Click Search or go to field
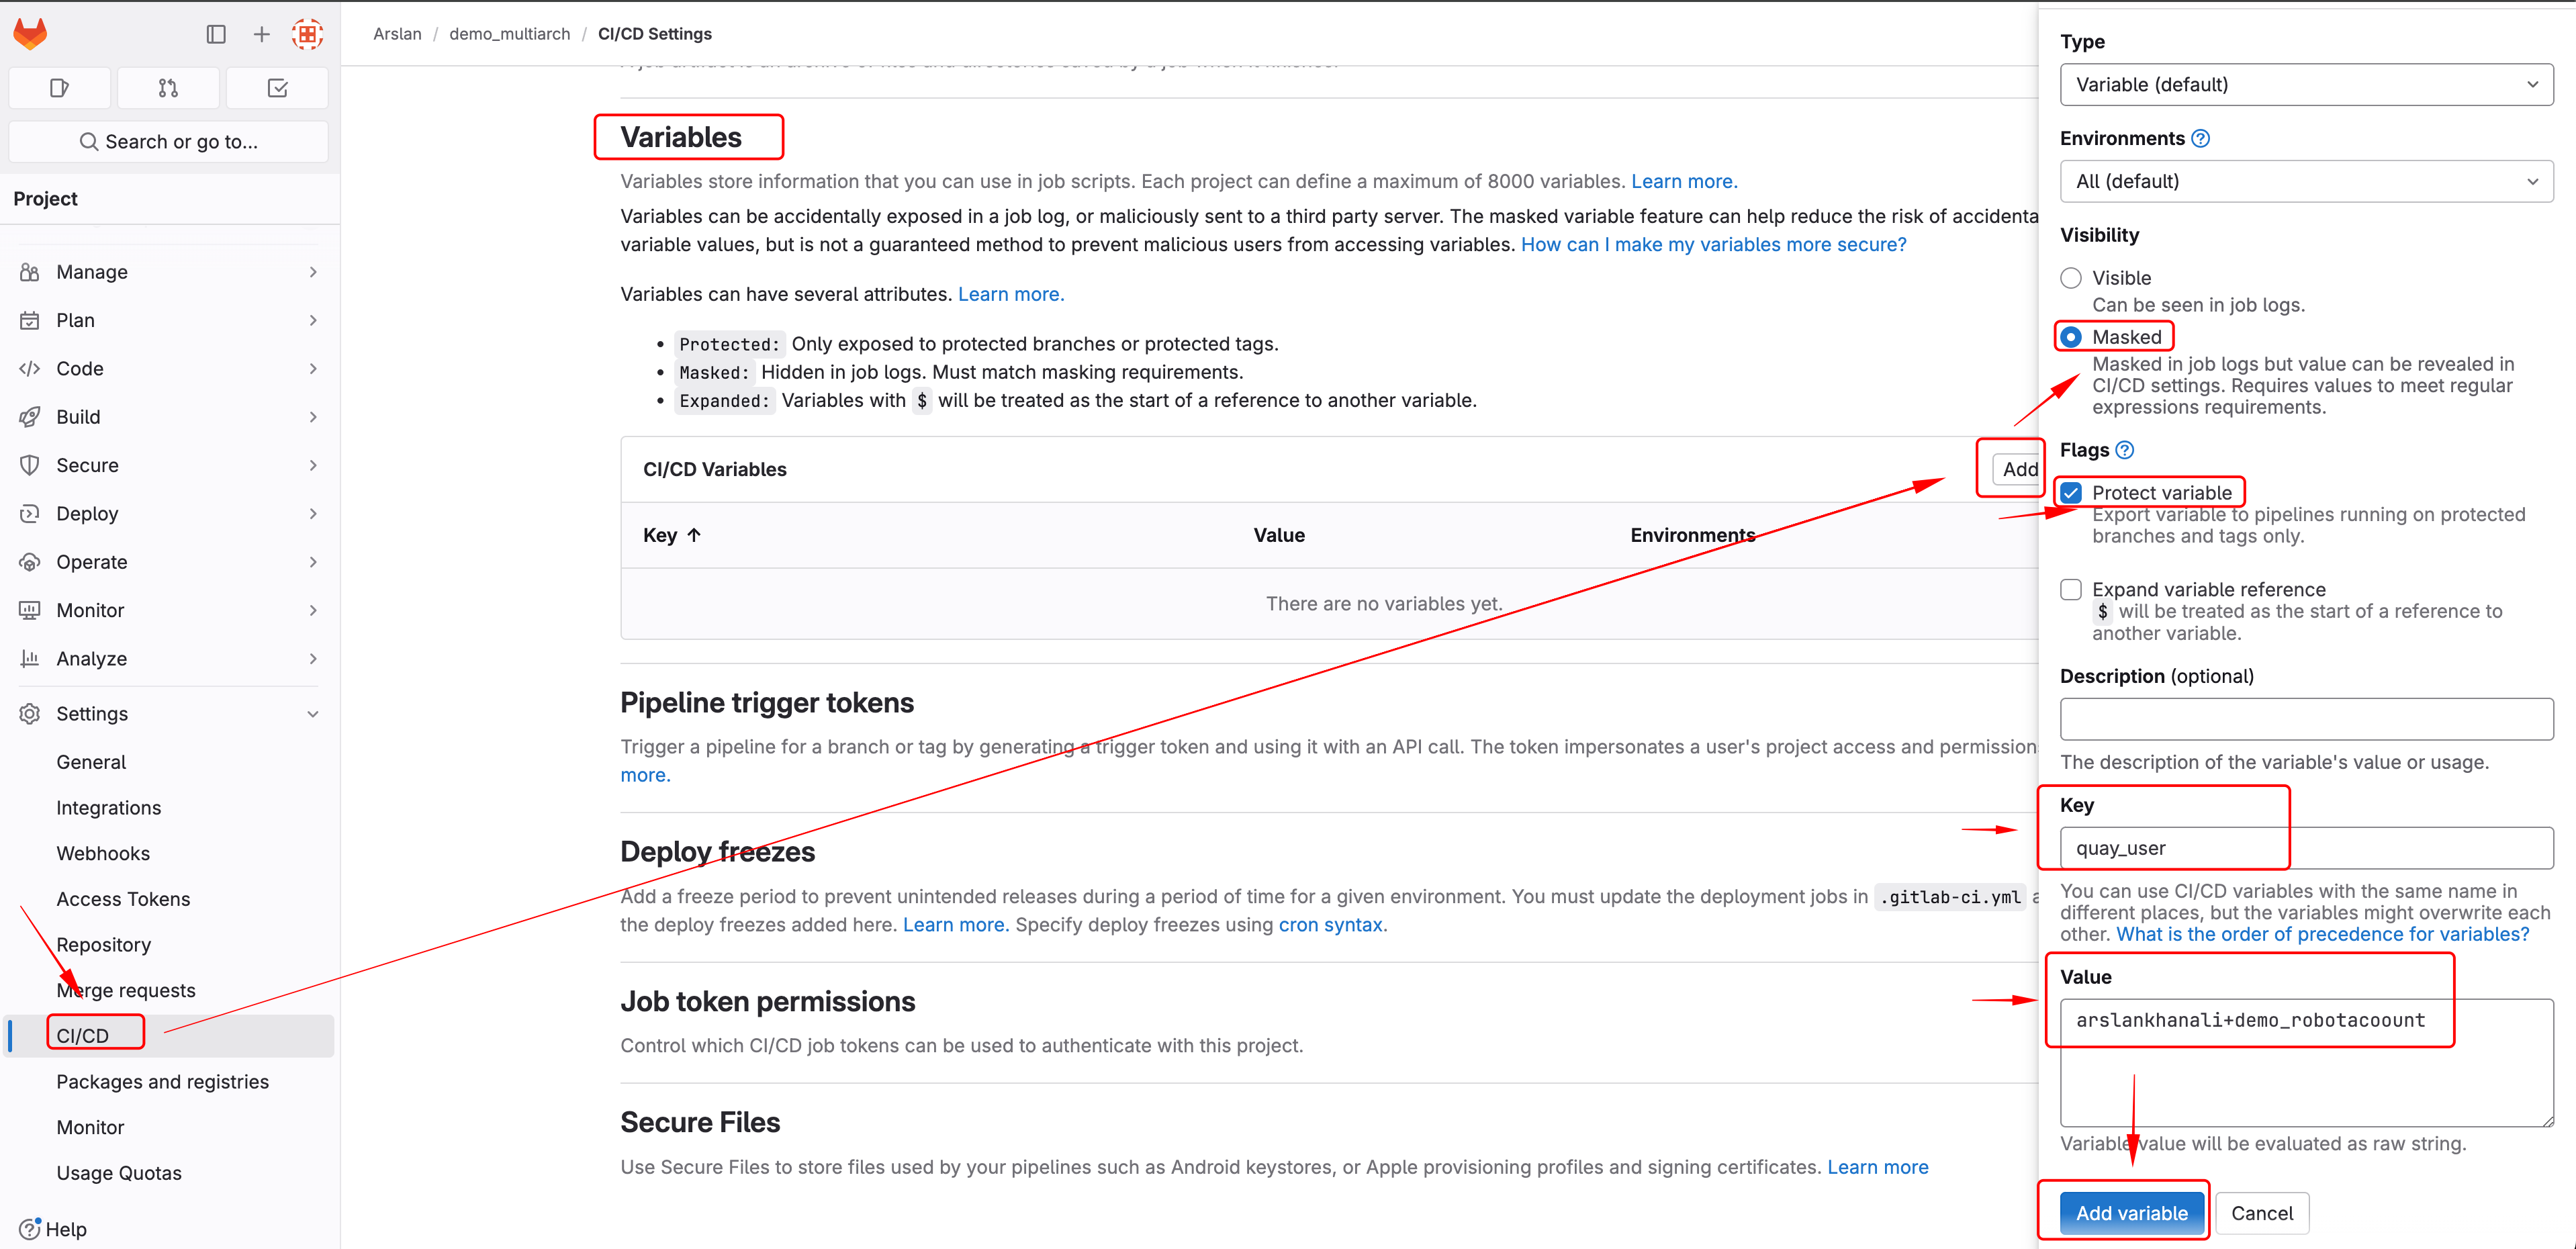Viewport: 2576px width, 1249px height. point(168,142)
